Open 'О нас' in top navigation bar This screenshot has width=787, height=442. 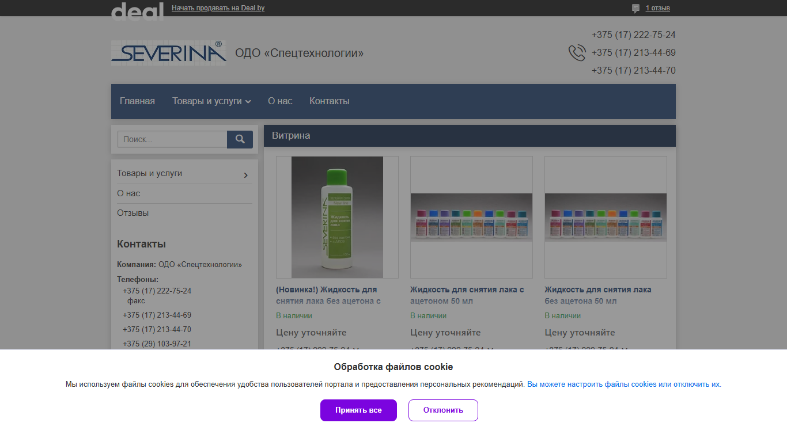pyautogui.click(x=280, y=101)
